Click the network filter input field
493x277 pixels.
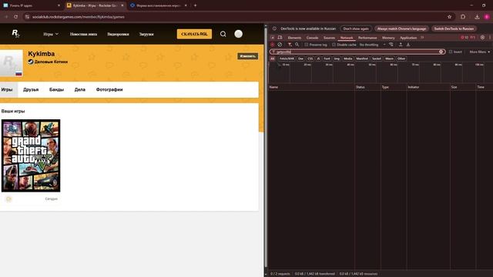coord(357,52)
